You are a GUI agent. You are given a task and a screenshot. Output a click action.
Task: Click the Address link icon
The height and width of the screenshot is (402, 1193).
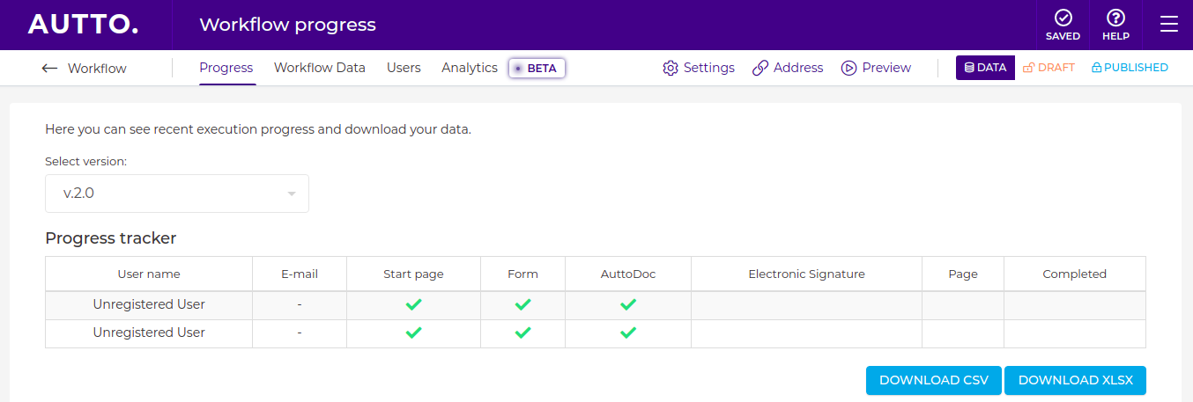coord(760,68)
